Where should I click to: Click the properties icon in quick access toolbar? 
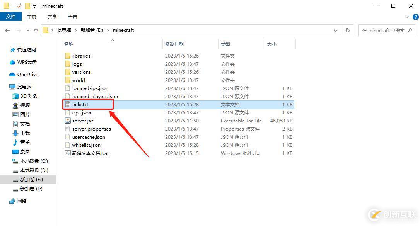(x=19, y=6)
